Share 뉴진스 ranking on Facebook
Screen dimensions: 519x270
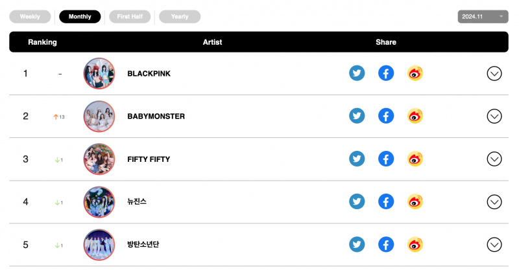click(386, 201)
